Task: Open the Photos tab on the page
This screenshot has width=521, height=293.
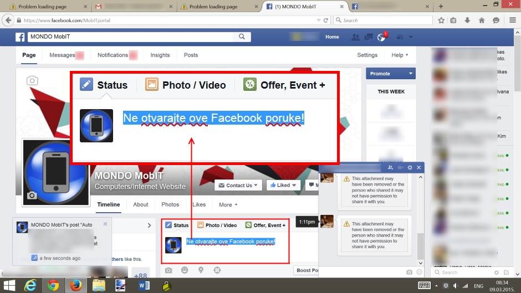Action: [170, 205]
